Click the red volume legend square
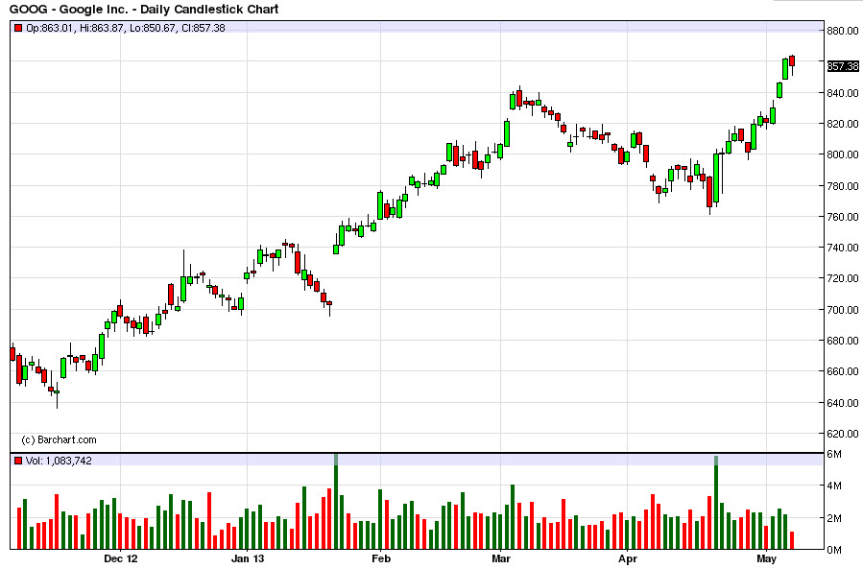Screen dimensions: 863x569 click(x=18, y=461)
